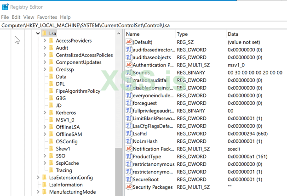Click the LimitBlankPasswo... DWORD icon
Viewport: 287px width, 196px height.
(129, 118)
